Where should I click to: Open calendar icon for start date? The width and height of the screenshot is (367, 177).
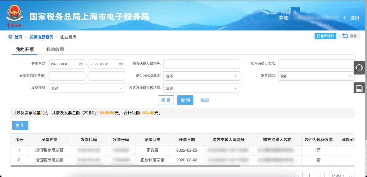tap(81, 64)
